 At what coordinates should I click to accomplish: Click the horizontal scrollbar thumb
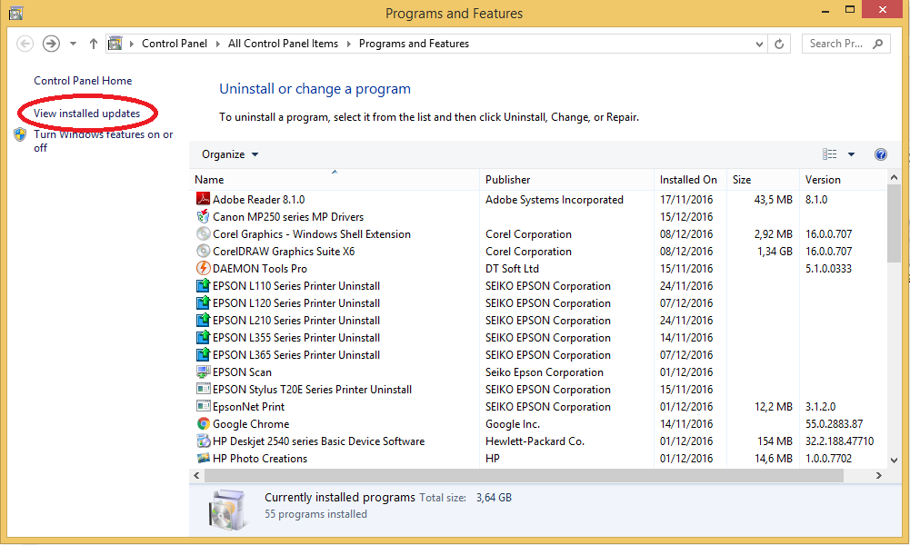[524, 475]
